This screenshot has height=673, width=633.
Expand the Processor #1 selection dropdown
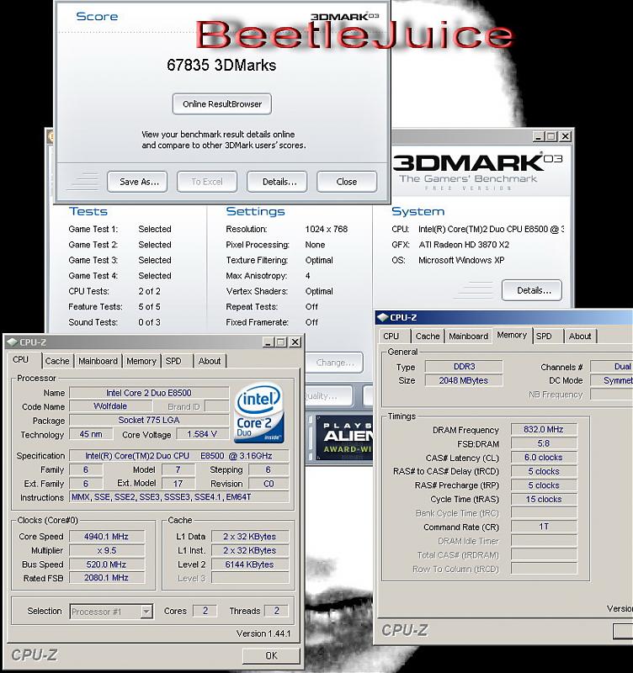[146, 611]
